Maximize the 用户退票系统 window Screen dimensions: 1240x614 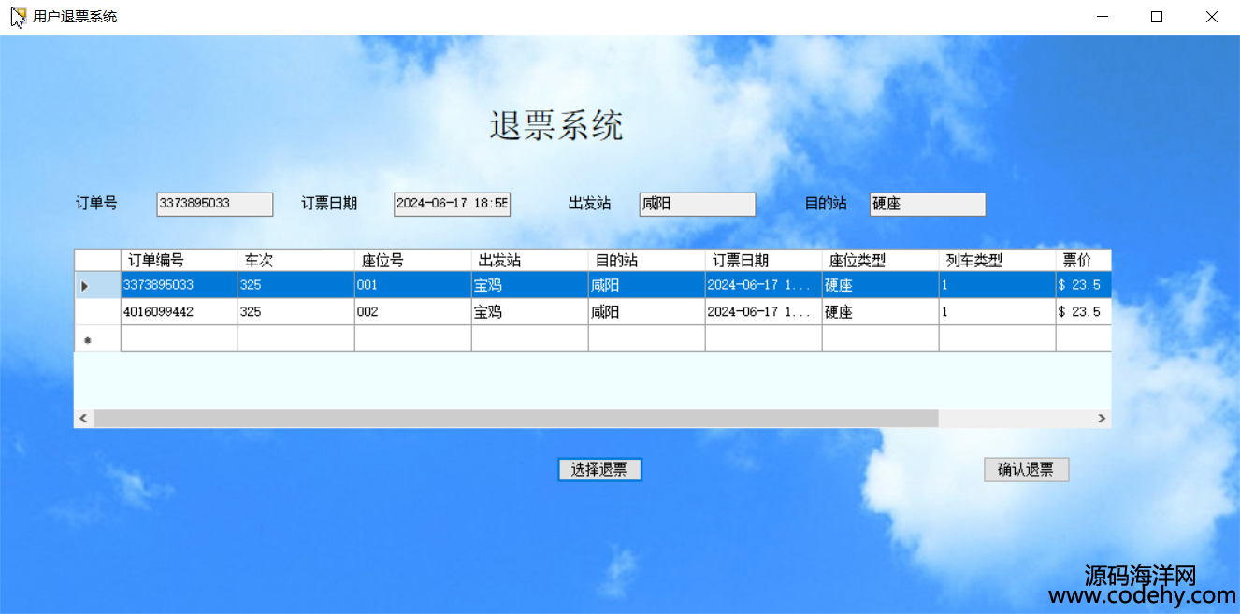[x=1157, y=17]
